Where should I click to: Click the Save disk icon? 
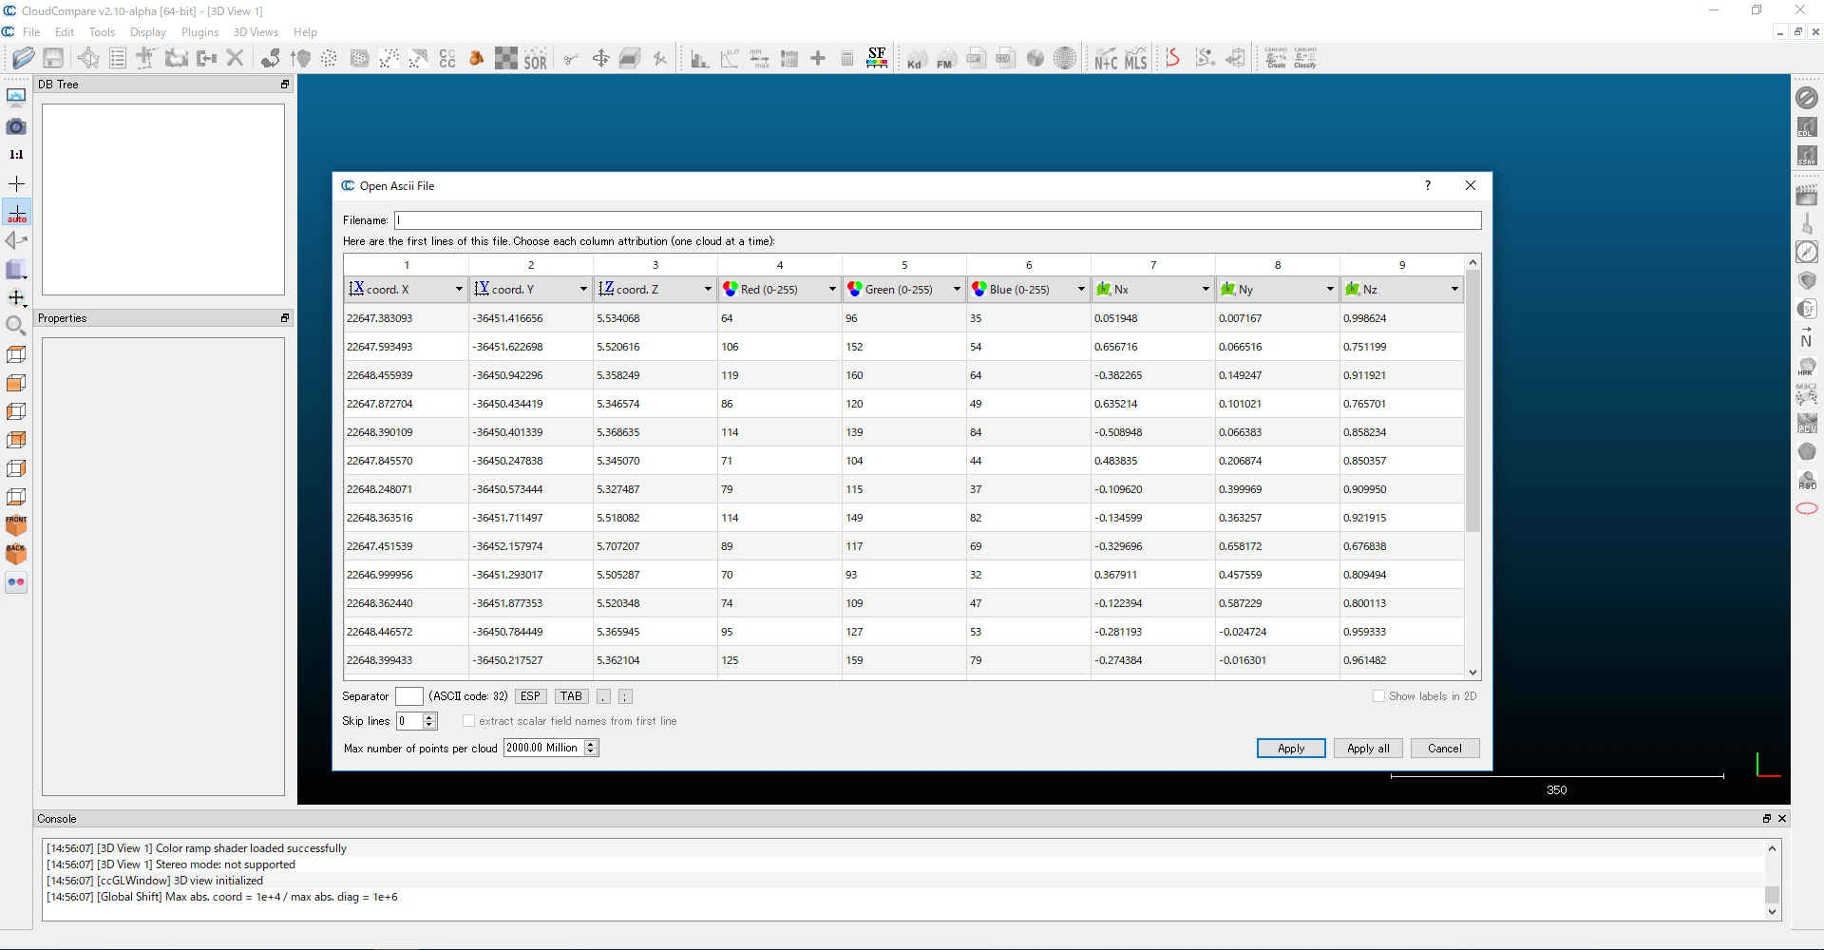(53, 58)
